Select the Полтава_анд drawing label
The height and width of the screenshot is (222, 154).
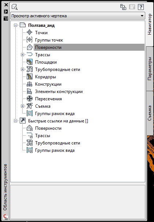pos(41,25)
